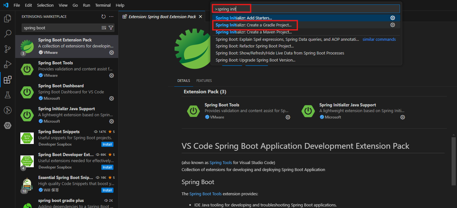Click the 'similar commands' label

tap(379, 39)
